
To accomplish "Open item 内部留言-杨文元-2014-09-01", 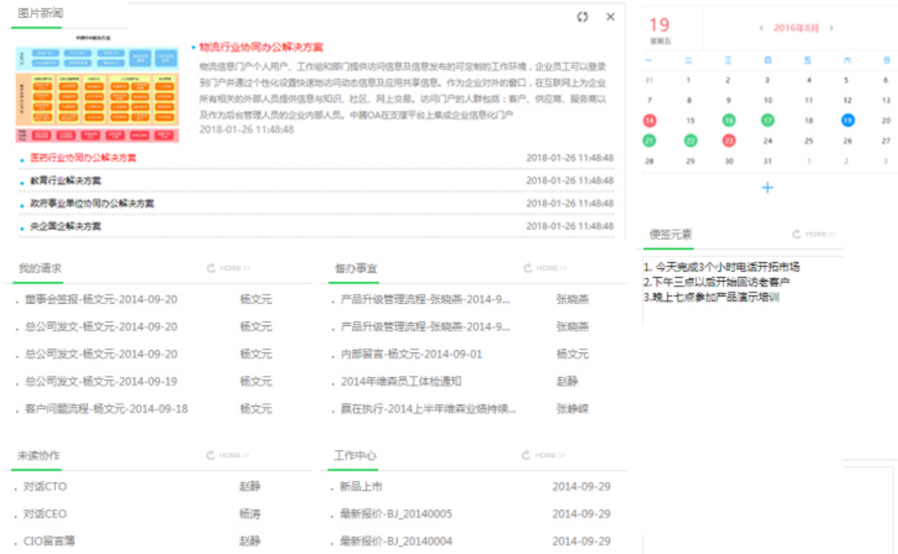I will coord(411,354).
